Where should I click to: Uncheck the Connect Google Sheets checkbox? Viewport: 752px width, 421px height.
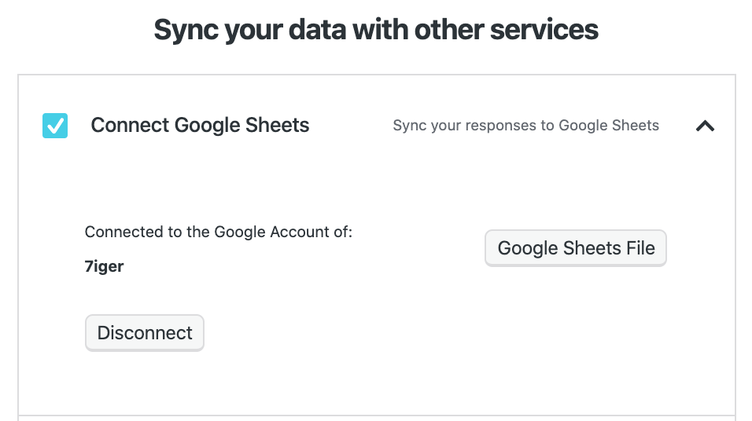click(x=55, y=126)
